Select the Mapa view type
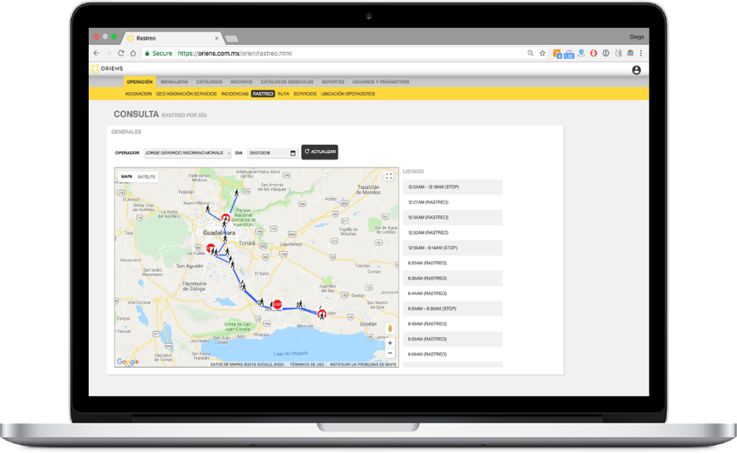The height and width of the screenshot is (454, 737). coord(127,176)
